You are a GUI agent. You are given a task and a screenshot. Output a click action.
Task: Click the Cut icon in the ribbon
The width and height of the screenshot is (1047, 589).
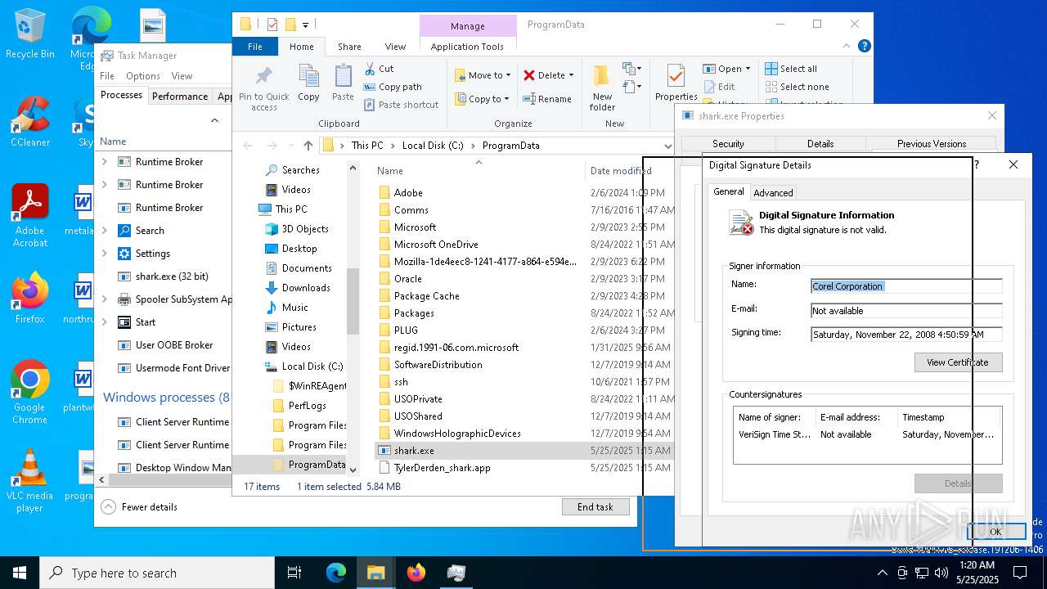pos(370,69)
